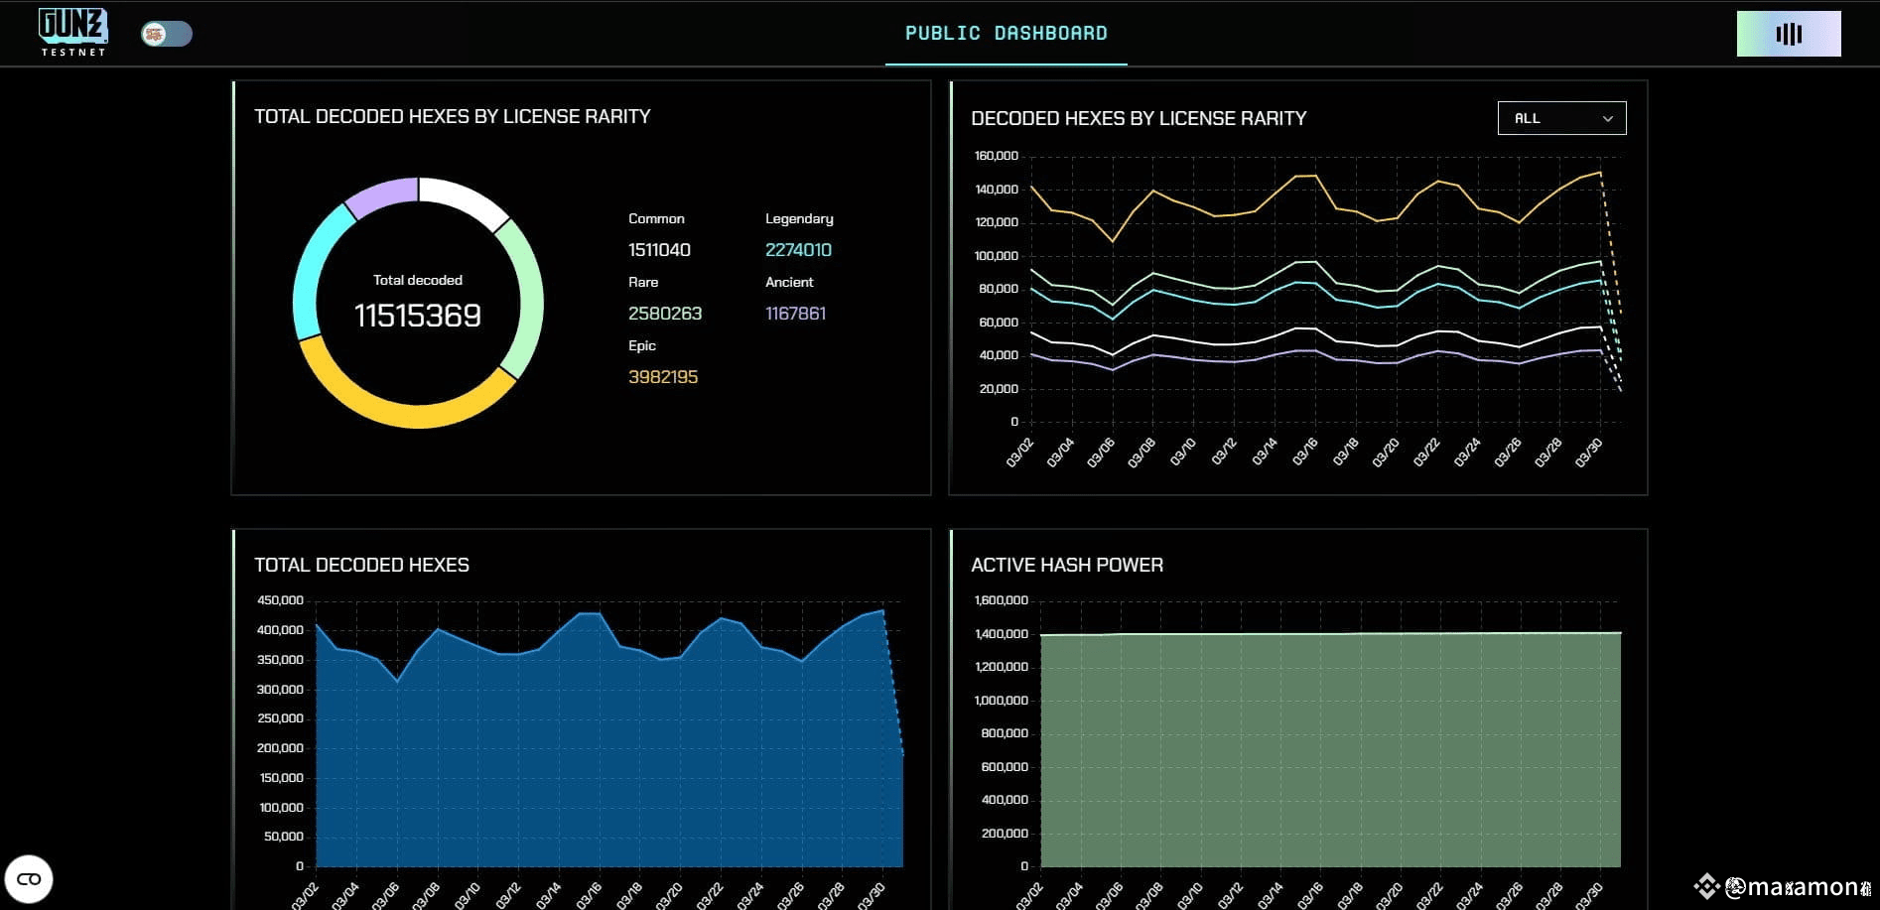Select the Legendary count 2274010
The height and width of the screenshot is (910, 1880).
click(798, 250)
